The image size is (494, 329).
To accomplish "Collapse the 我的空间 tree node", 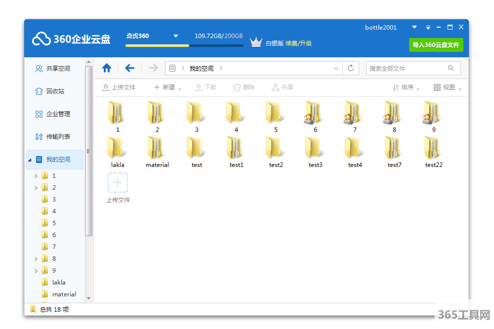I will (30, 160).
